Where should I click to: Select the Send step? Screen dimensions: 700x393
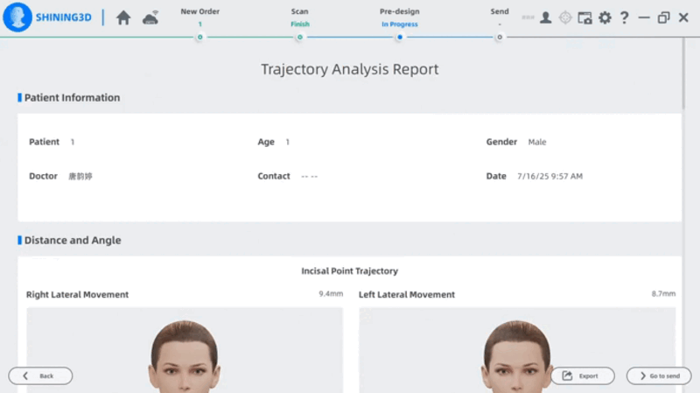coord(500,11)
